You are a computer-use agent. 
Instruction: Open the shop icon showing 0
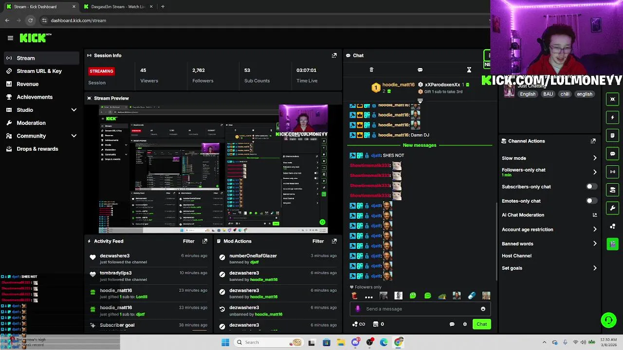378,324
